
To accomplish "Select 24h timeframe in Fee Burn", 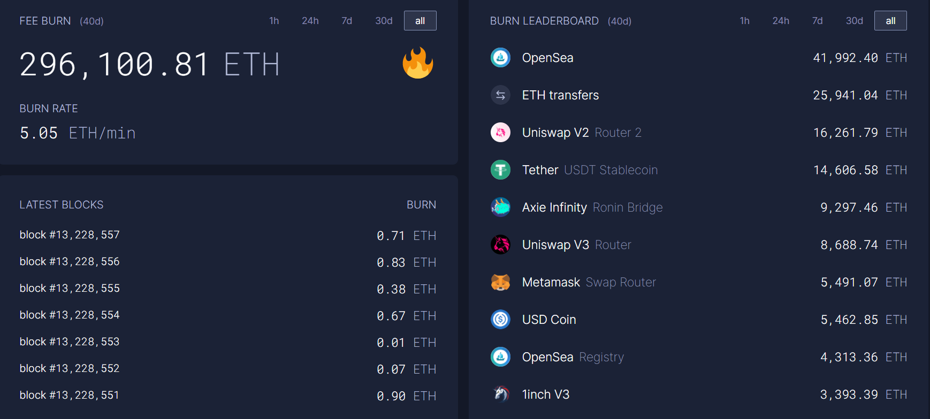I will (x=310, y=21).
